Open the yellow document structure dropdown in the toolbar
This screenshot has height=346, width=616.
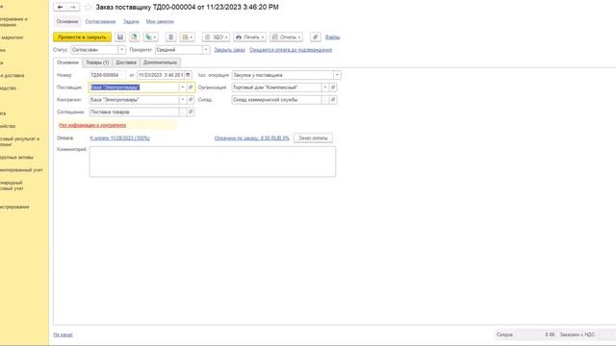coord(188,37)
